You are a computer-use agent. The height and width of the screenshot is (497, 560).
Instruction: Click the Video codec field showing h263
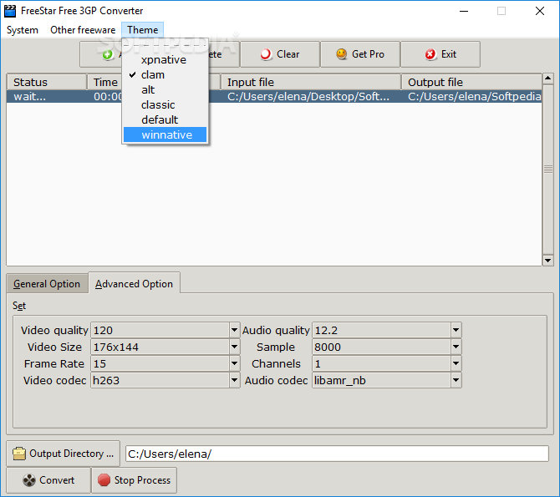click(x=160, y=380)
